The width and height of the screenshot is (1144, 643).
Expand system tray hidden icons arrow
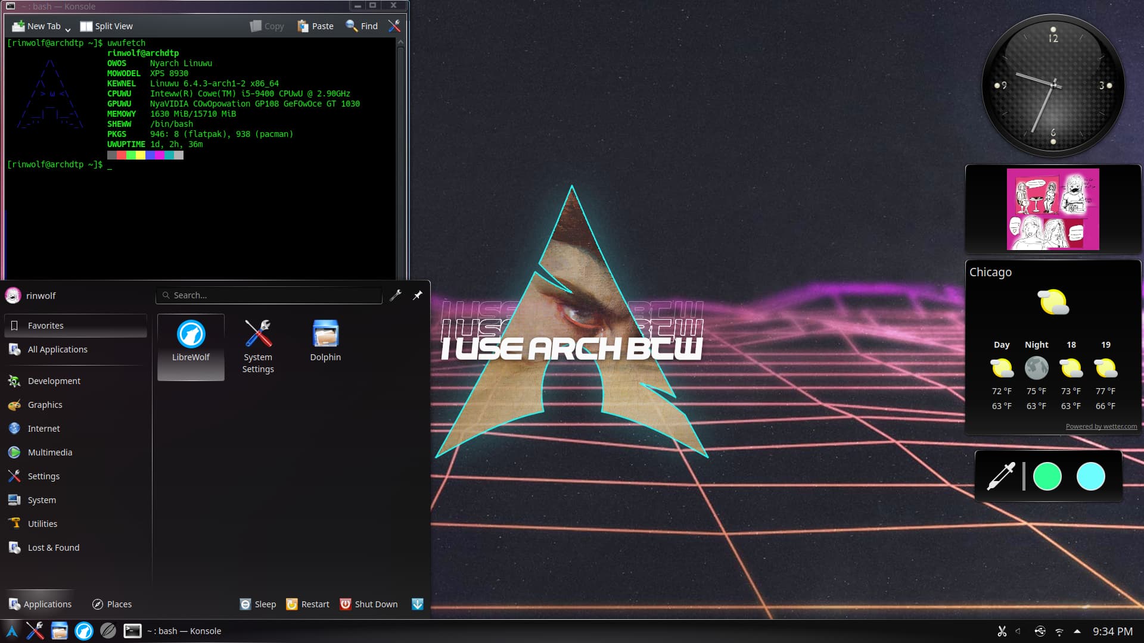coord(1077,631)
